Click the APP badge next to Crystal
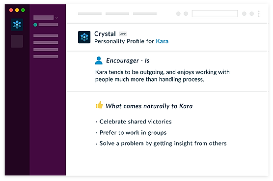Image resolution: width=273 pixels, height=181 pixels. tap(123, 34)
